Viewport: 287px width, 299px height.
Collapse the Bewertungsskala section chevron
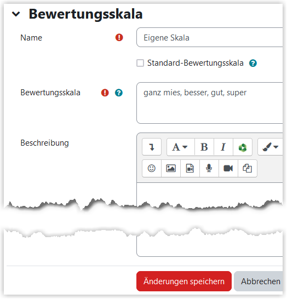click(16, 14)
